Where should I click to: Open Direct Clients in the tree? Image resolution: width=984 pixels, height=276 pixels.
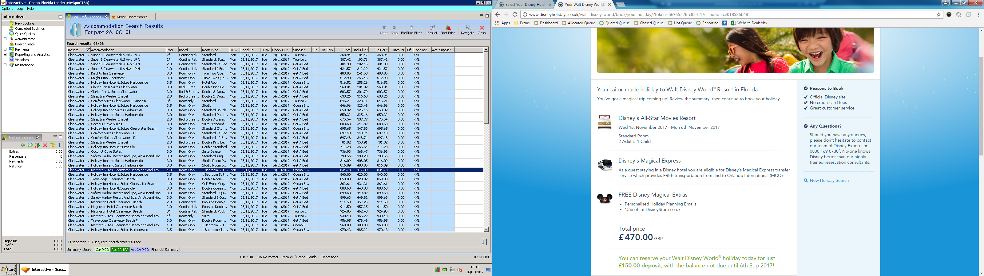tap(25, 44)
